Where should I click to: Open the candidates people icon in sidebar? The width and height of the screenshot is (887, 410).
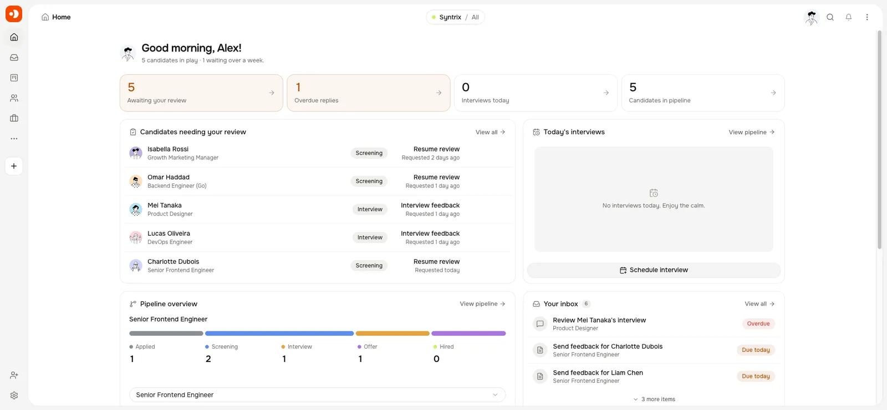click(14, 98)
